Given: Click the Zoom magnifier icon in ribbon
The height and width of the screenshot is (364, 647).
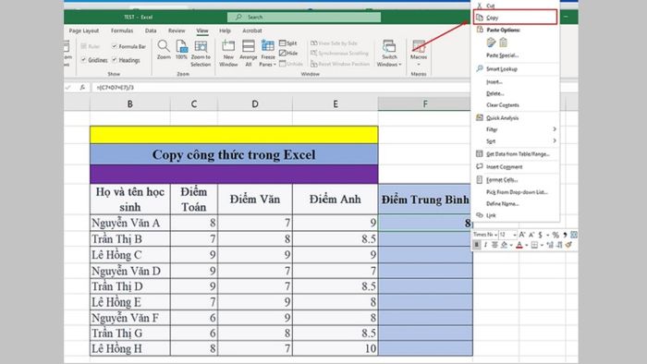Looking at the screenshot, I should coord(164,46).
